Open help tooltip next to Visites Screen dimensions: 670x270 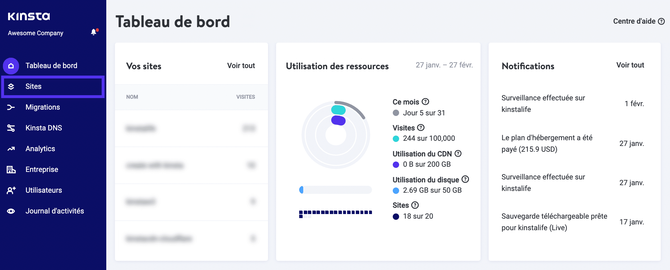coord(421,127)
